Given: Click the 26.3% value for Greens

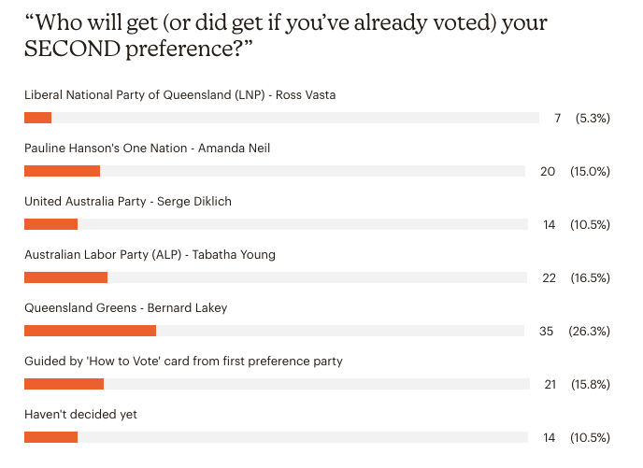Looking at the screenshot, I should [x=590, y=331].
